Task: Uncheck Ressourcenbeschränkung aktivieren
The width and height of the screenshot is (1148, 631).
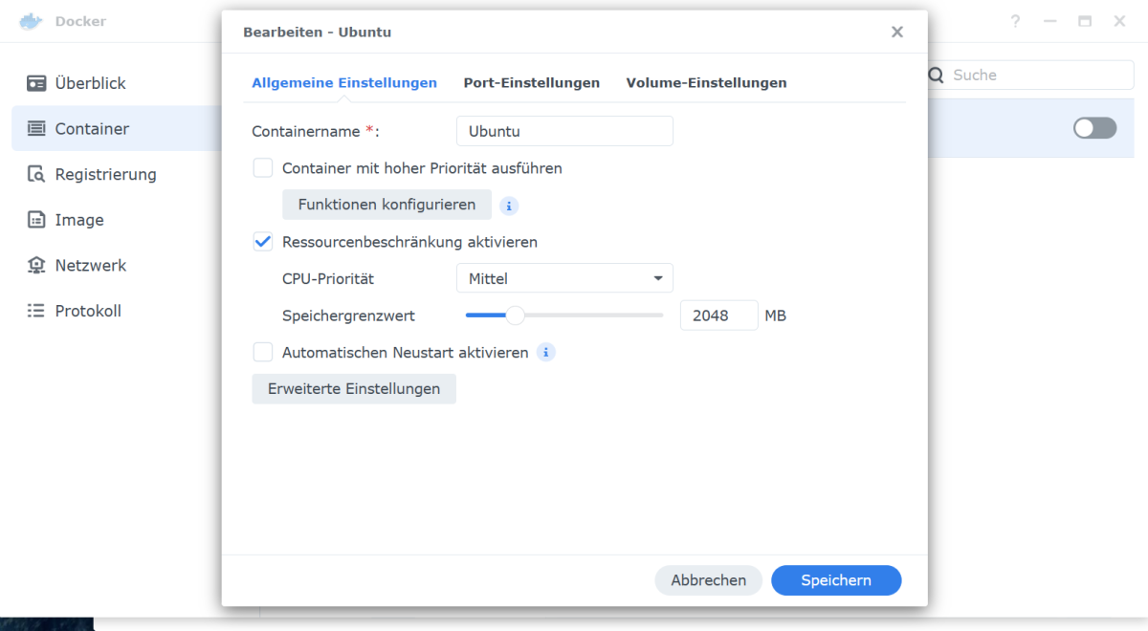Action: pos(263,242)
